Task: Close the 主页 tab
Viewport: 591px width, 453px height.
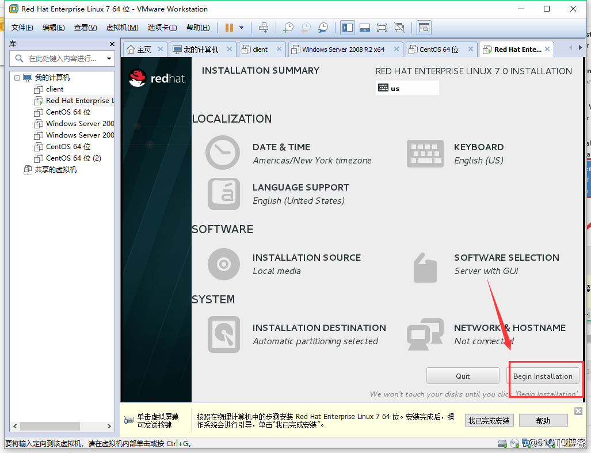Action: coord(161,49)
